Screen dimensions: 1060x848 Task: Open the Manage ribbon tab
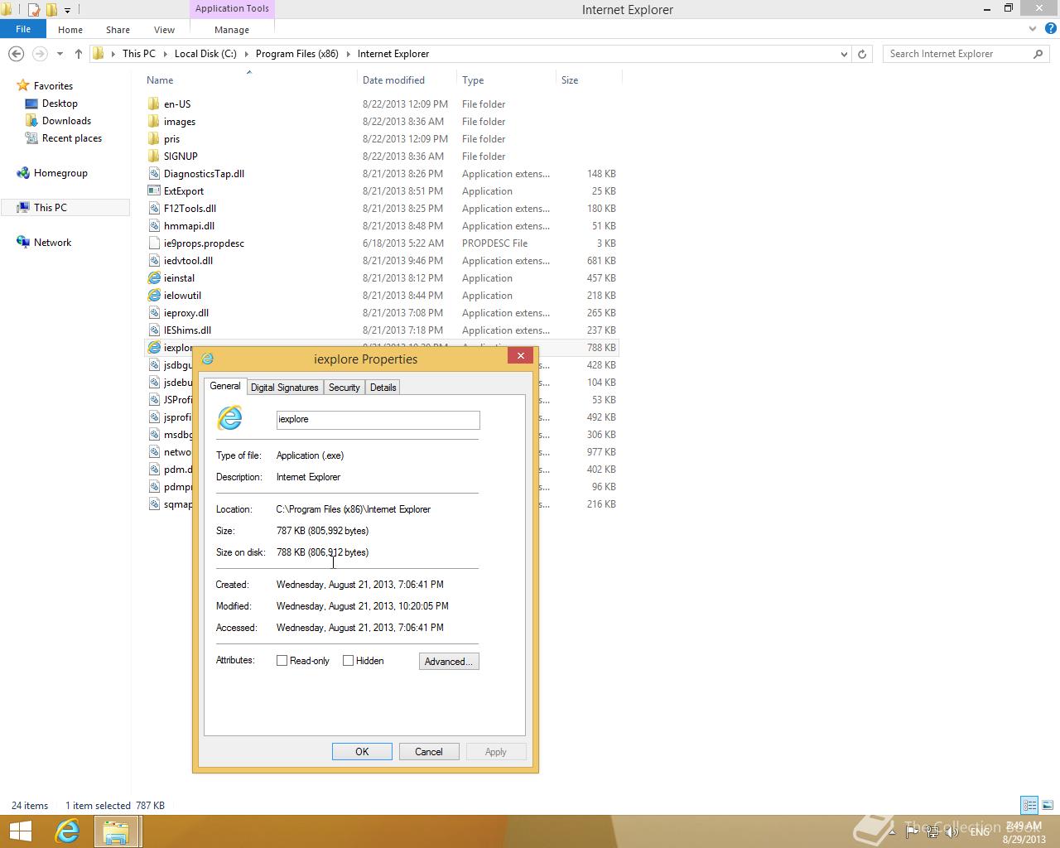(232, 30)
